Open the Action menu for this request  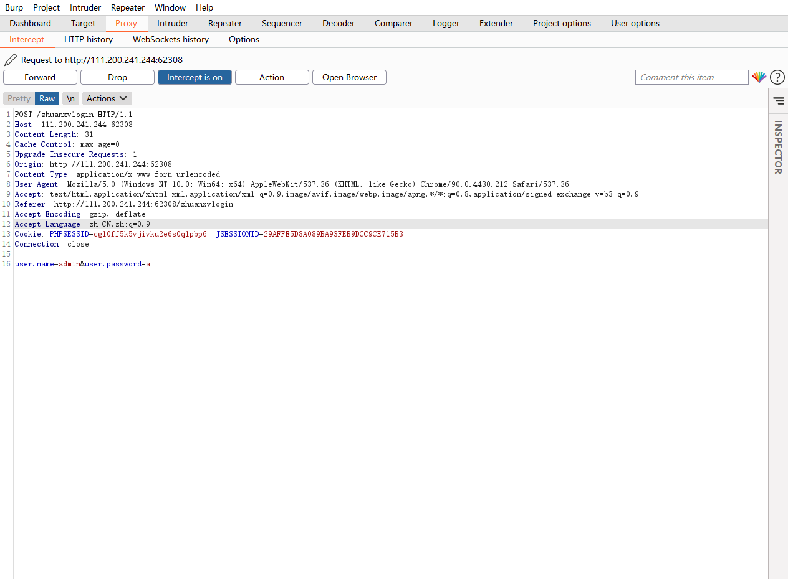[272, 77]
